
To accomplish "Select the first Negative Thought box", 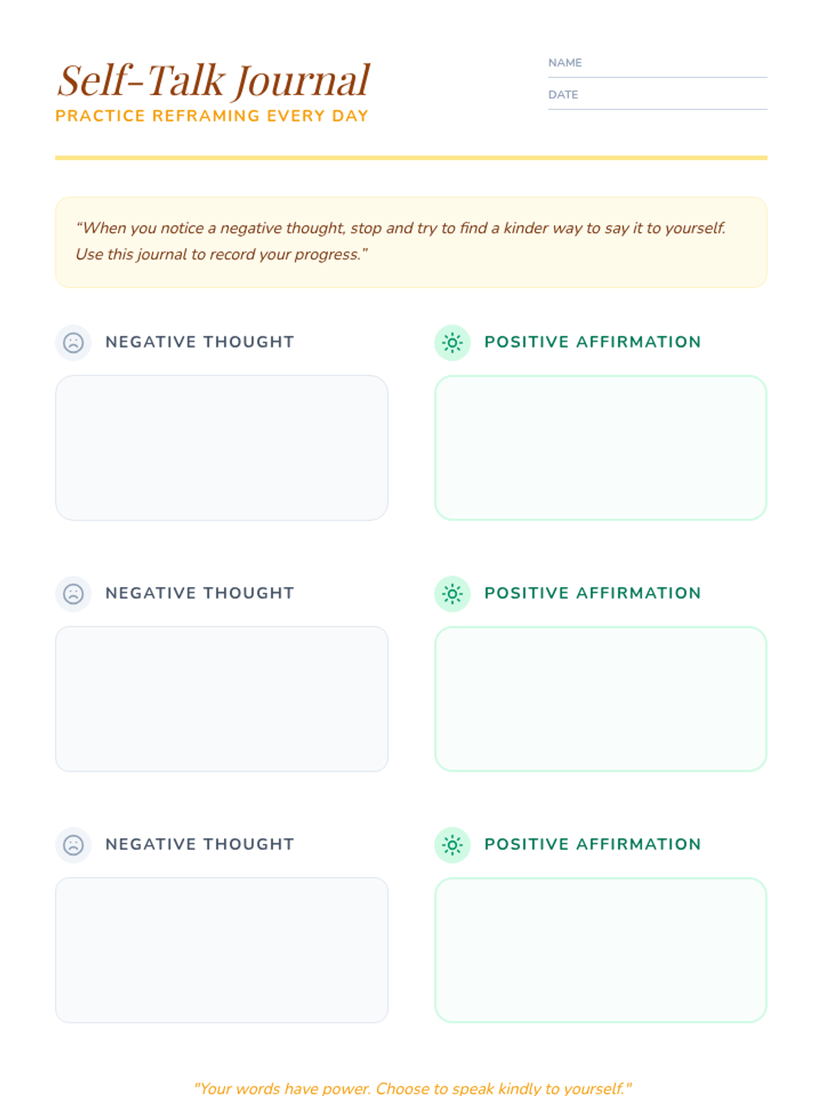I will point(221,448).
